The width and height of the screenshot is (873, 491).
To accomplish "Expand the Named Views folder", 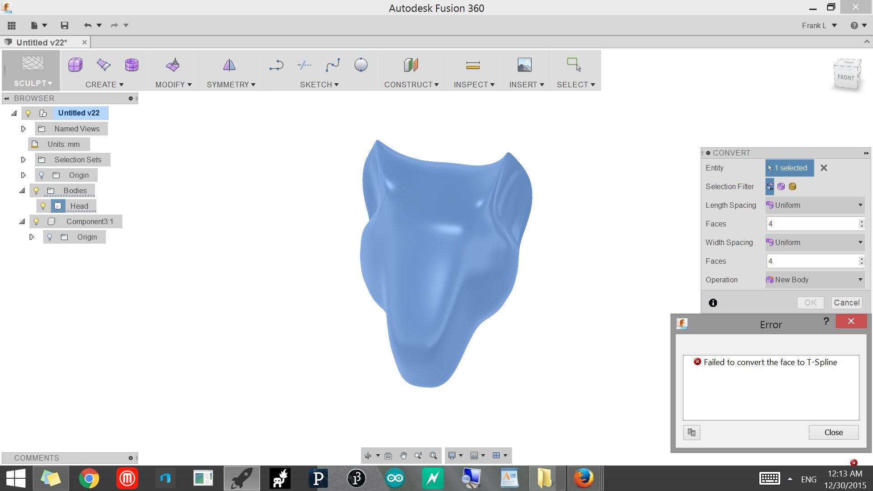I will [x=24, y=129].
